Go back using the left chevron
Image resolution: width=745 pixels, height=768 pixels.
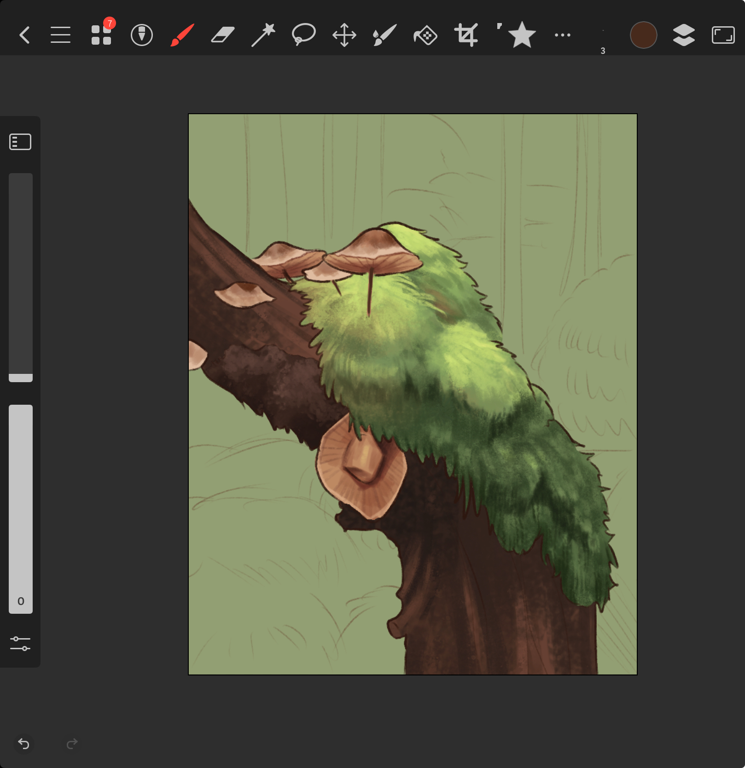(x=25, y=35)
